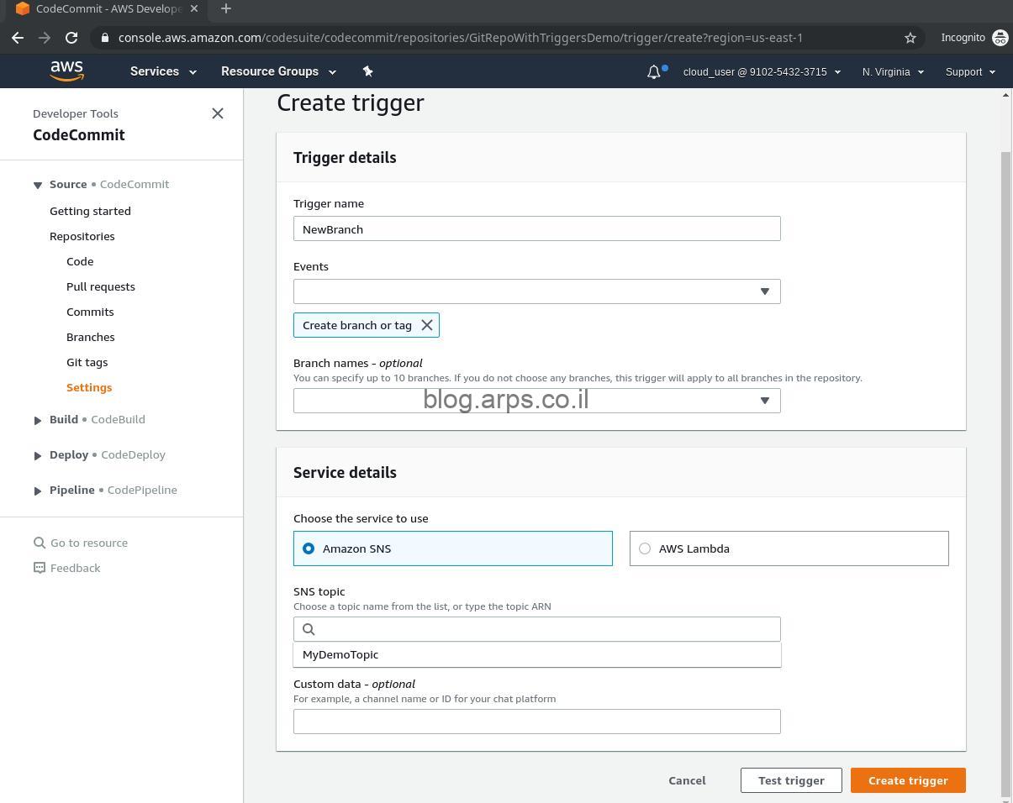Open the Support dropdown menu
The height and width of the screenshot is (803, 1013).
pyautogui.click(x=970, y=72)
